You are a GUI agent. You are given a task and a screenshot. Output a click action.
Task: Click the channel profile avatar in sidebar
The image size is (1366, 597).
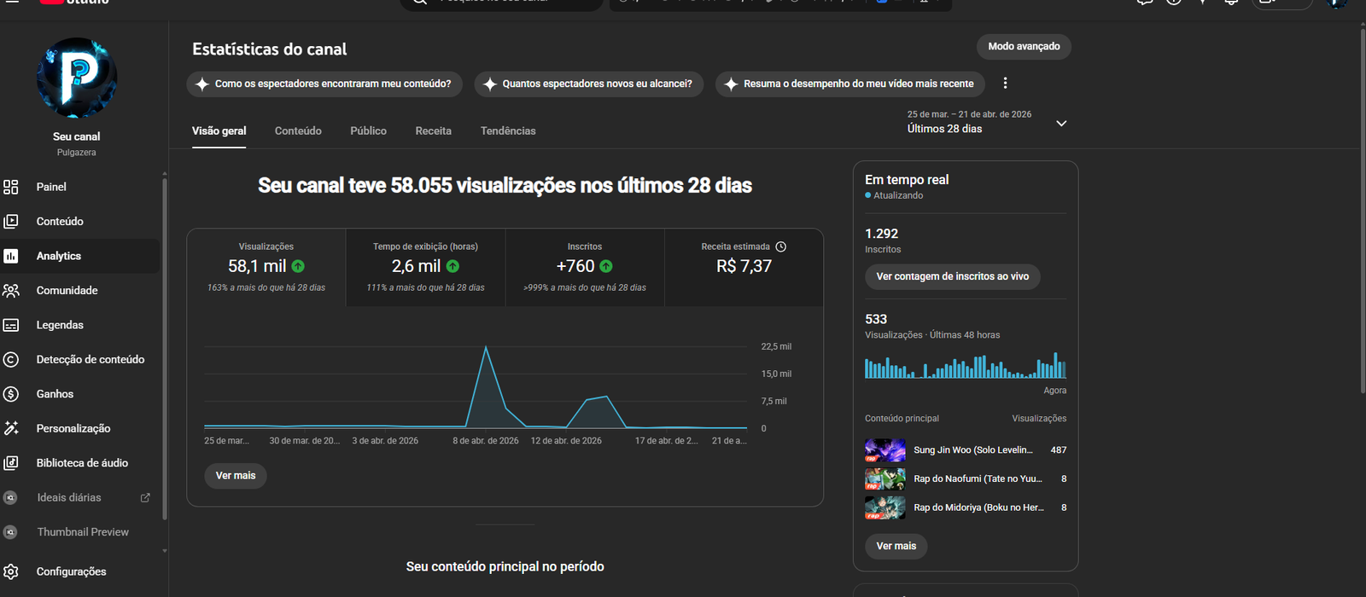pos(77,78)
